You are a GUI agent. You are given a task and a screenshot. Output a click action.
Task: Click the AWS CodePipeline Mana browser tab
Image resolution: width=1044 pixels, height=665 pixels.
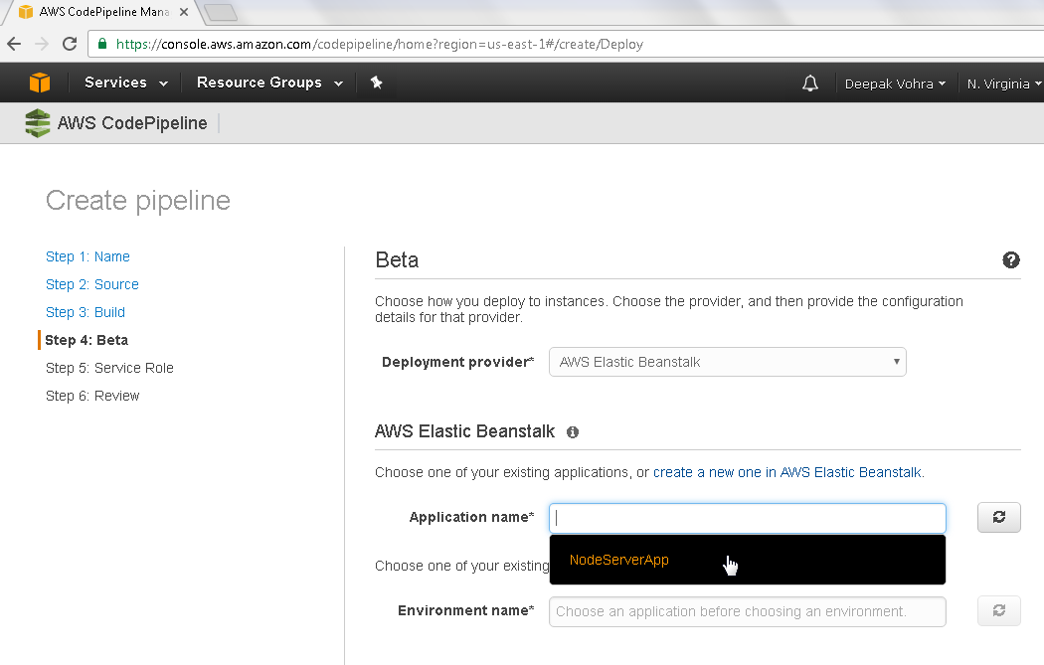103,12
